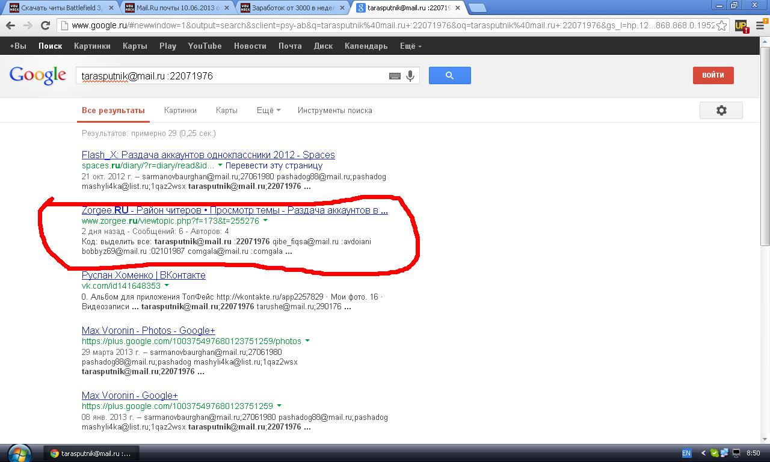Expand the Ещё menu in black Google bar
This screenshot has width=770, height=462.
pos(410,46)
